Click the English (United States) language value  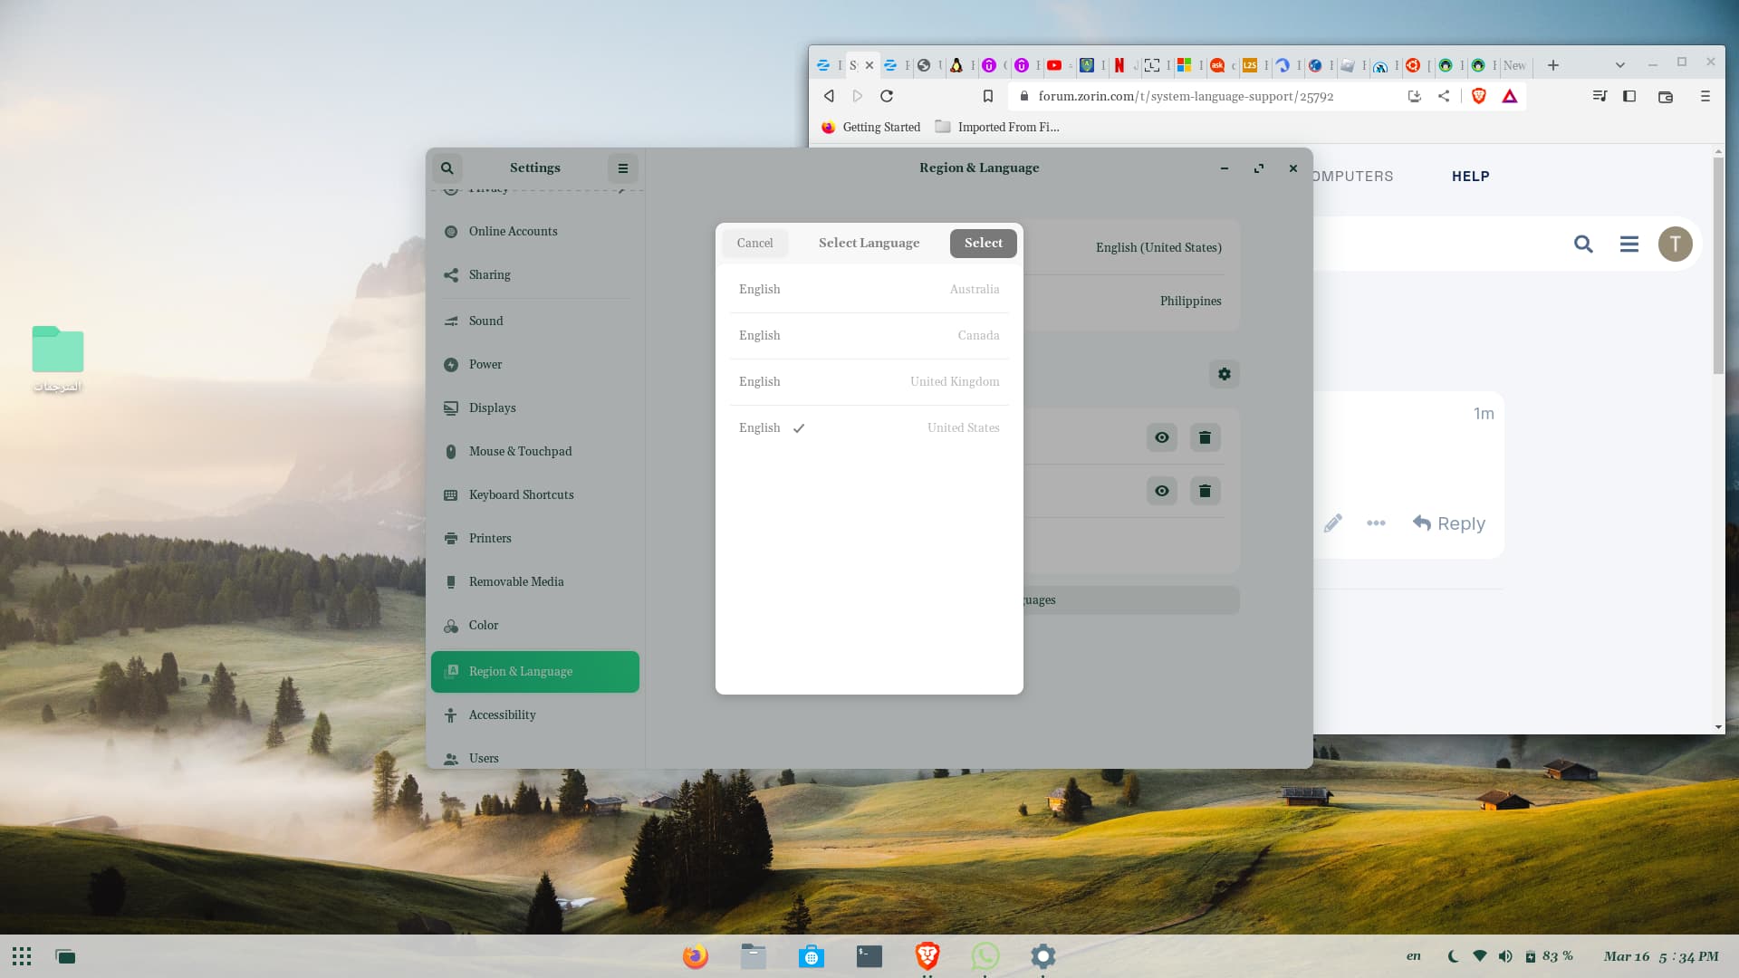pyautogui.click(x=1158, y=248)
